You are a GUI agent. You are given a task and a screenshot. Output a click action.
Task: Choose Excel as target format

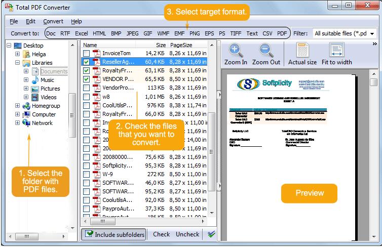[82, 33]
